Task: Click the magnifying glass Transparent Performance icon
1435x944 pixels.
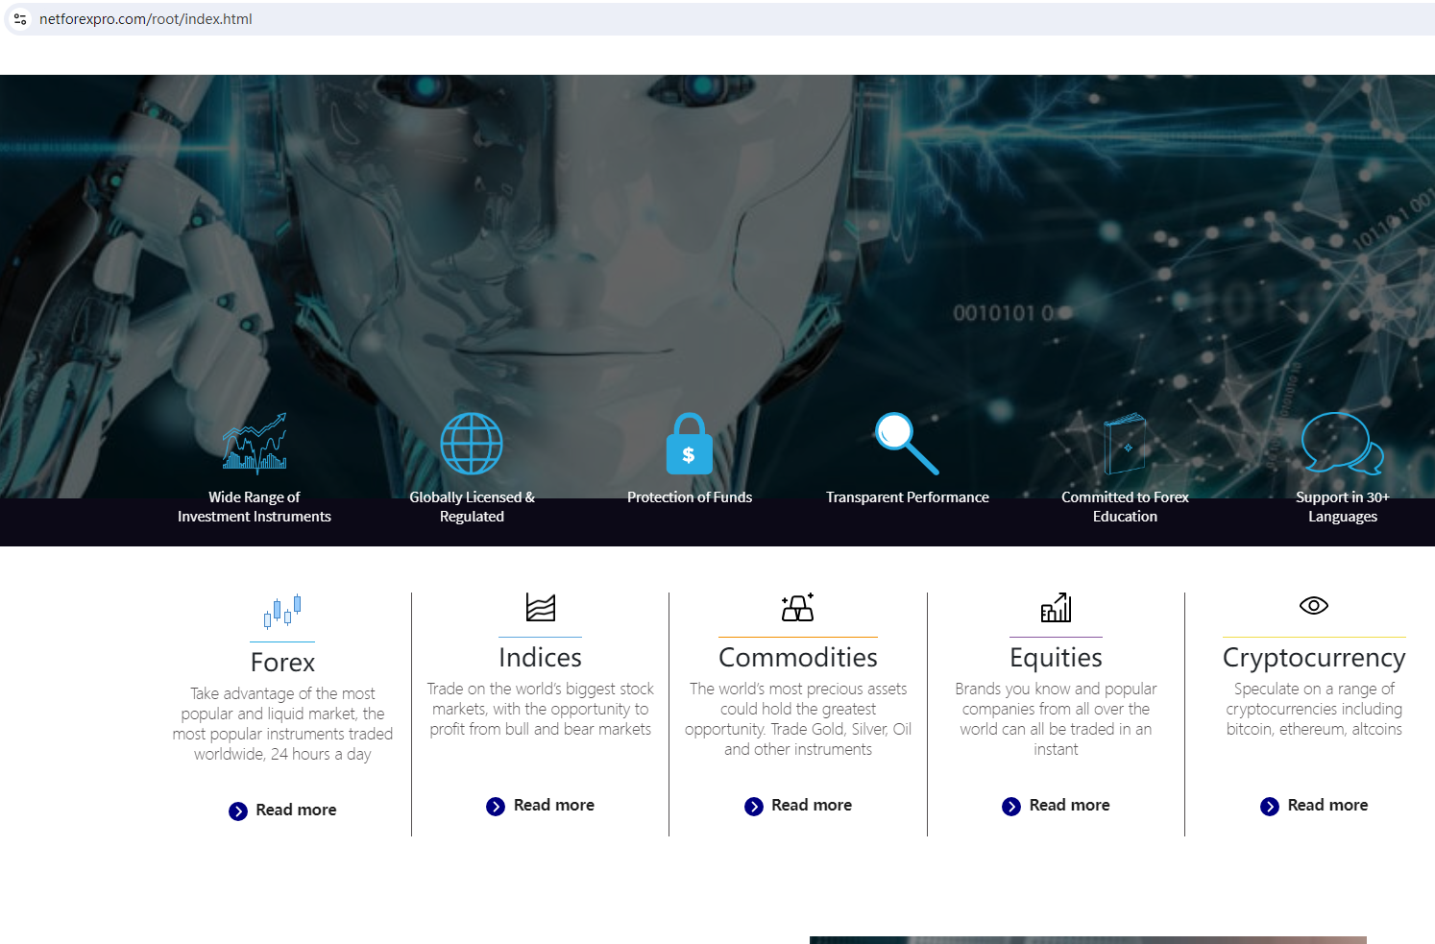Action: 907,444
